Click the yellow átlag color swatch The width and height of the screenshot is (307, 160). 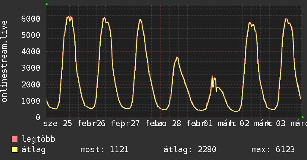(15, 149)
